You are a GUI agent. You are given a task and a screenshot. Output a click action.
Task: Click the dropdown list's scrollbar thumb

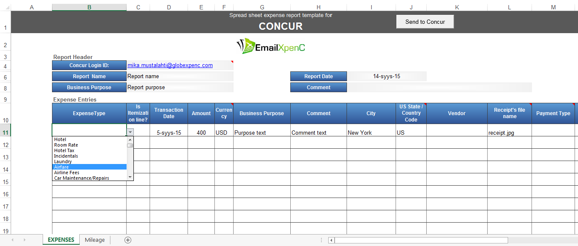click(x=130, y=145)
